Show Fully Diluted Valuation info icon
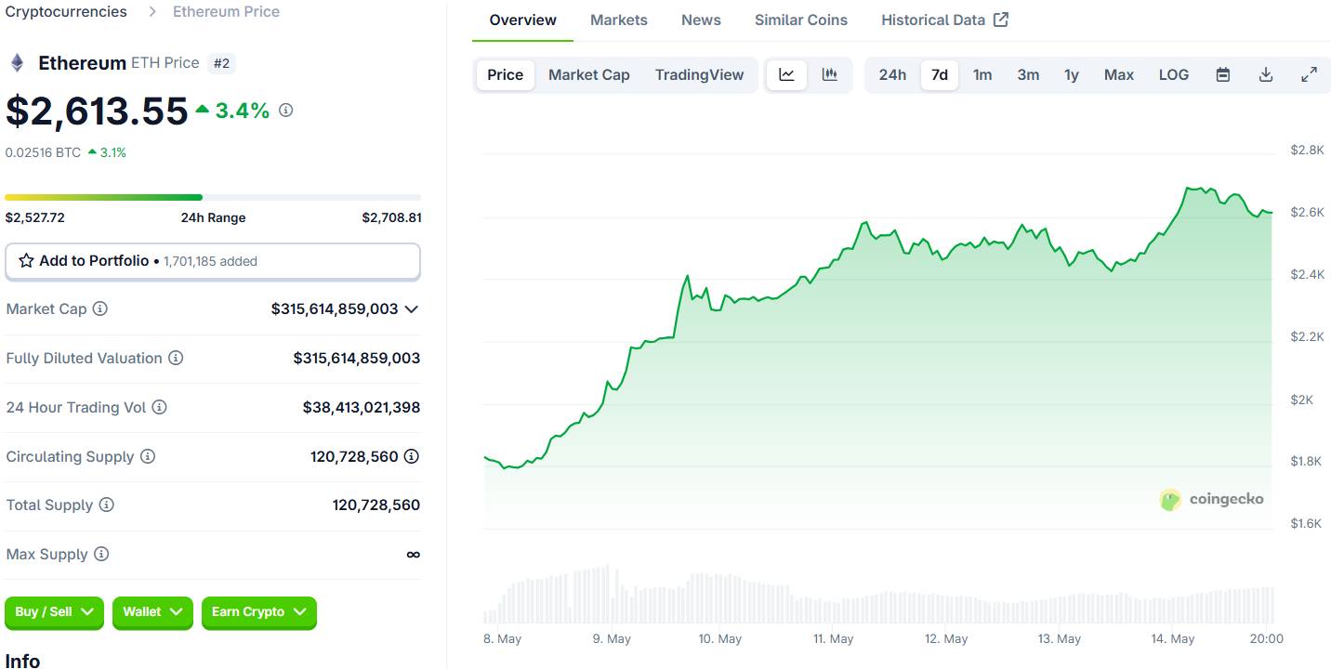This screenshot has height=669, width=1331. point(176,358)
